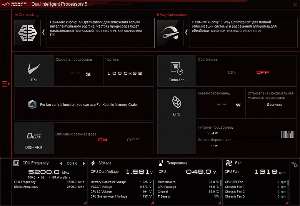
Task: Set DIGI+ optimized phase to ON
Action: (x=103, y=140)
